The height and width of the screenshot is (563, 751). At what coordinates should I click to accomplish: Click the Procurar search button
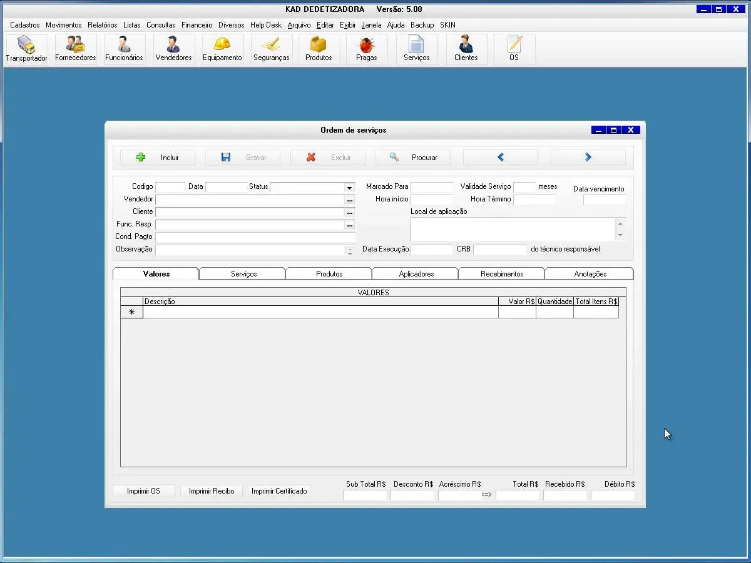coord(413,158)
